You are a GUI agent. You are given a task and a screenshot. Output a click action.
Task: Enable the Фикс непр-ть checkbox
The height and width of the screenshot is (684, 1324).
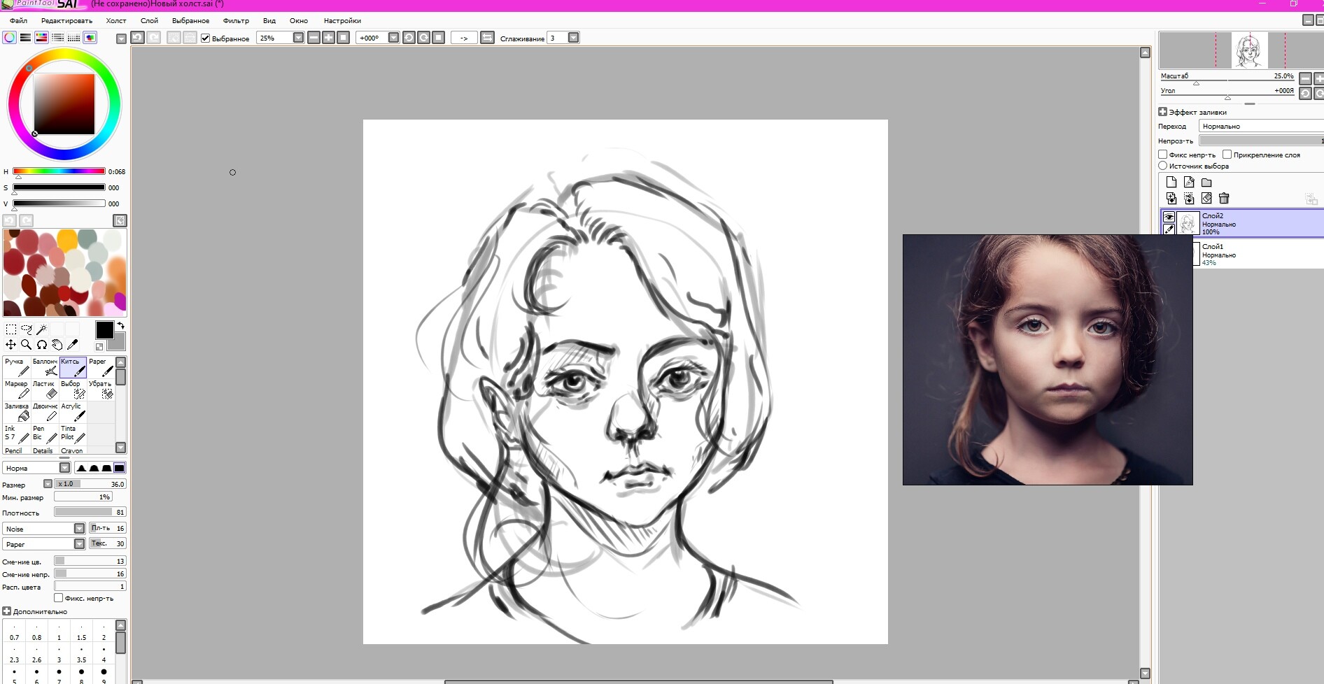pos(1164,155)
